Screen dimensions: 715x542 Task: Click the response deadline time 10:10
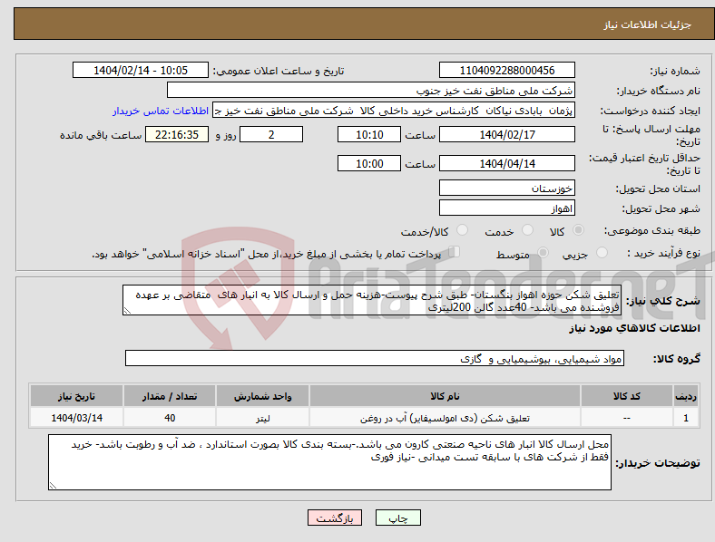(369, 134)
